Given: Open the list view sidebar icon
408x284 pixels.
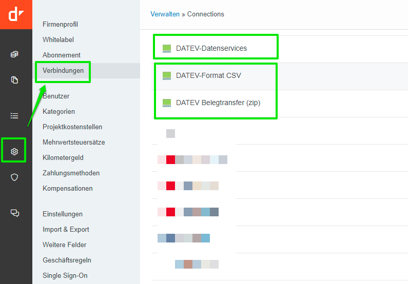Looking at the screenshot, I should (14, 116).
